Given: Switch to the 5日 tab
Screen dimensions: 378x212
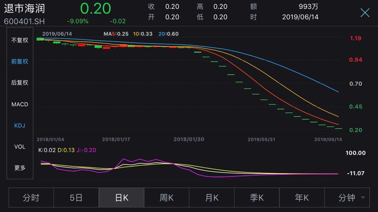Looking at the screenshot, I should tap(76, 198).
